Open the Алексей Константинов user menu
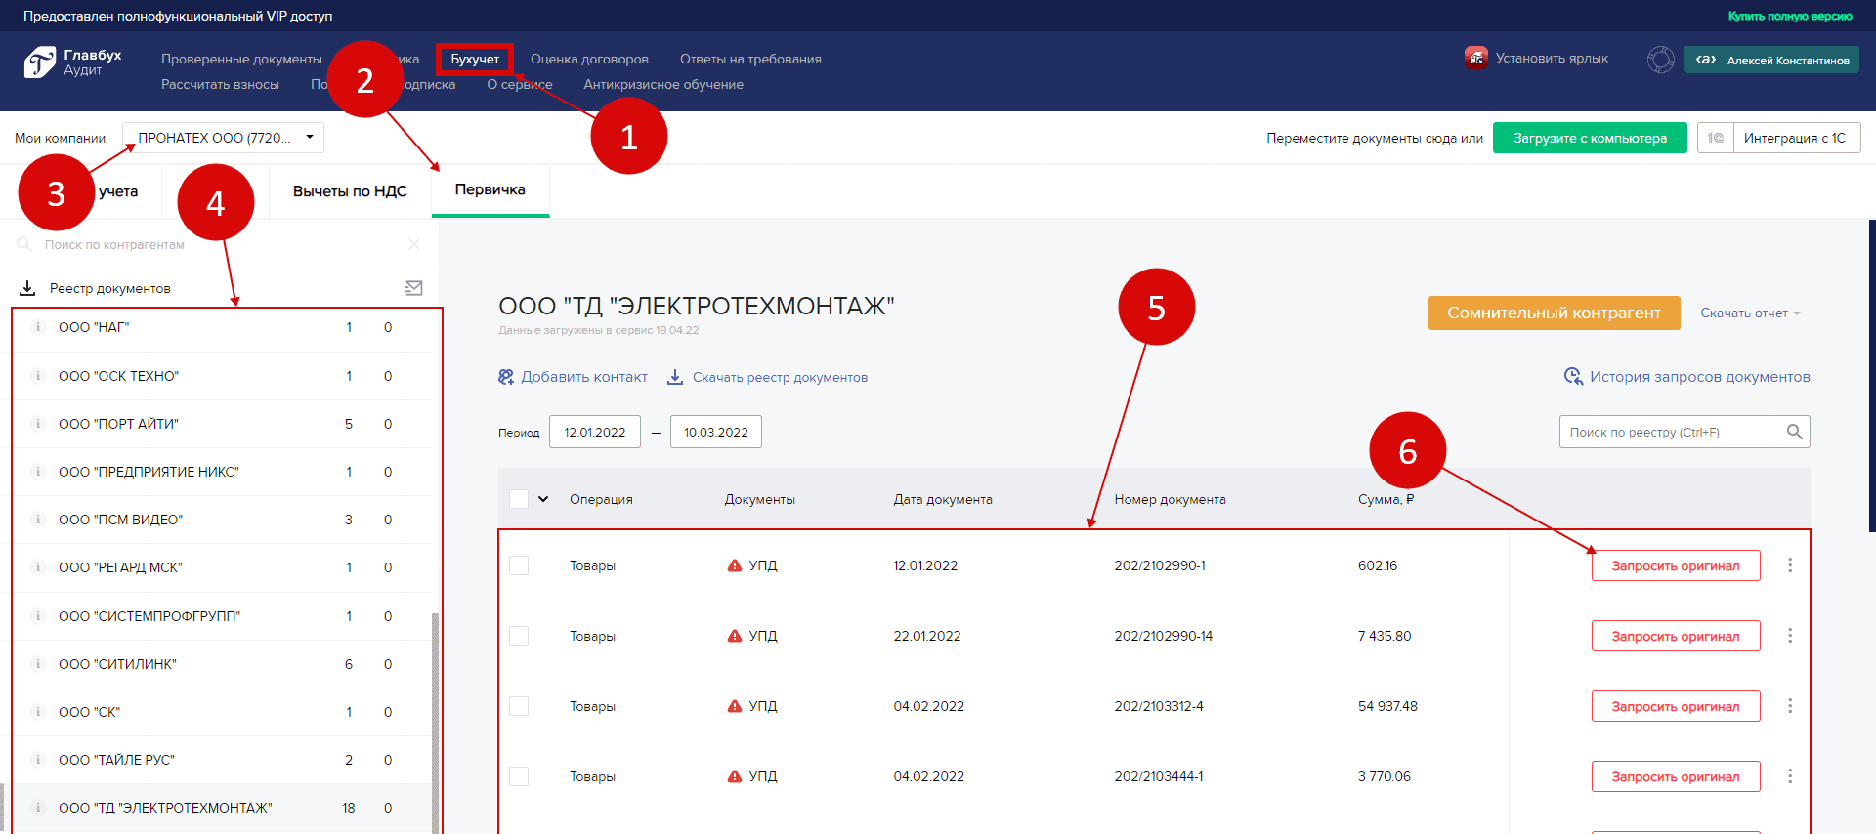 [1771, 60]
